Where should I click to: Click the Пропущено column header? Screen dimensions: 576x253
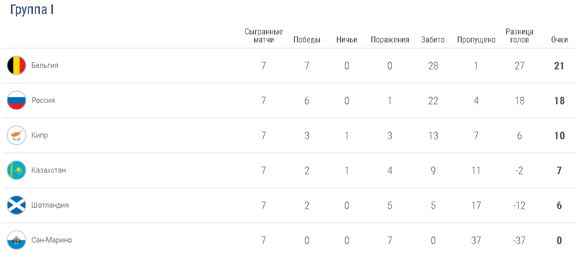pyautogui.click(x=476, y=40)
